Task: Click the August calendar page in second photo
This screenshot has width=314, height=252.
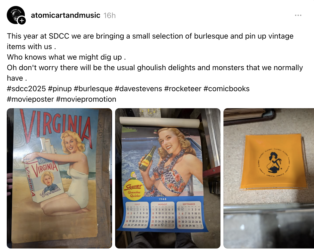Action: 163,214
